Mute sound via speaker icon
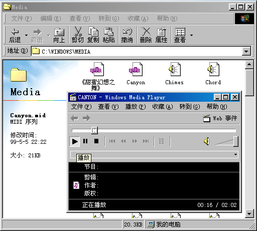The height and width of the screenshot is (231, 257). click(x=207, y=141)
